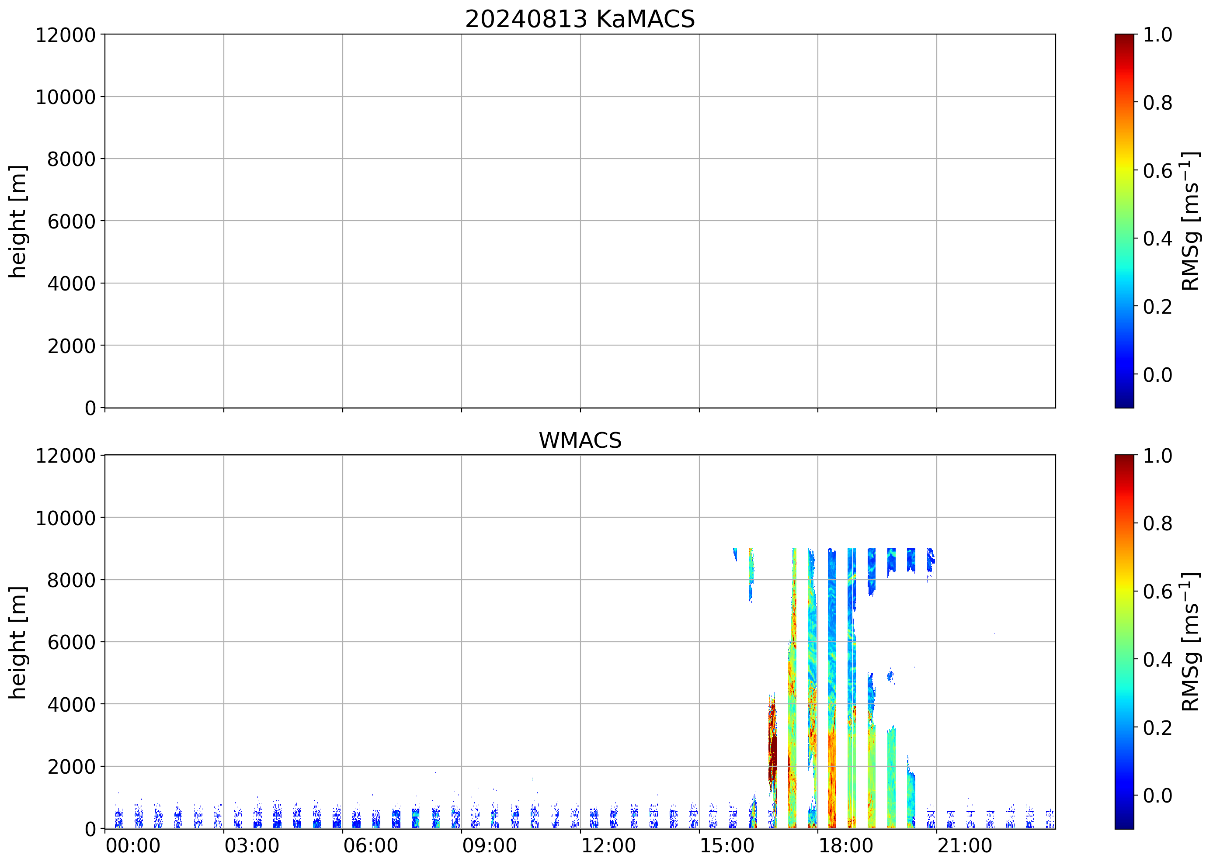Click the 21:00 time axis label
The width and height of the screenshot is (1213, 865).
pos(964,846)
